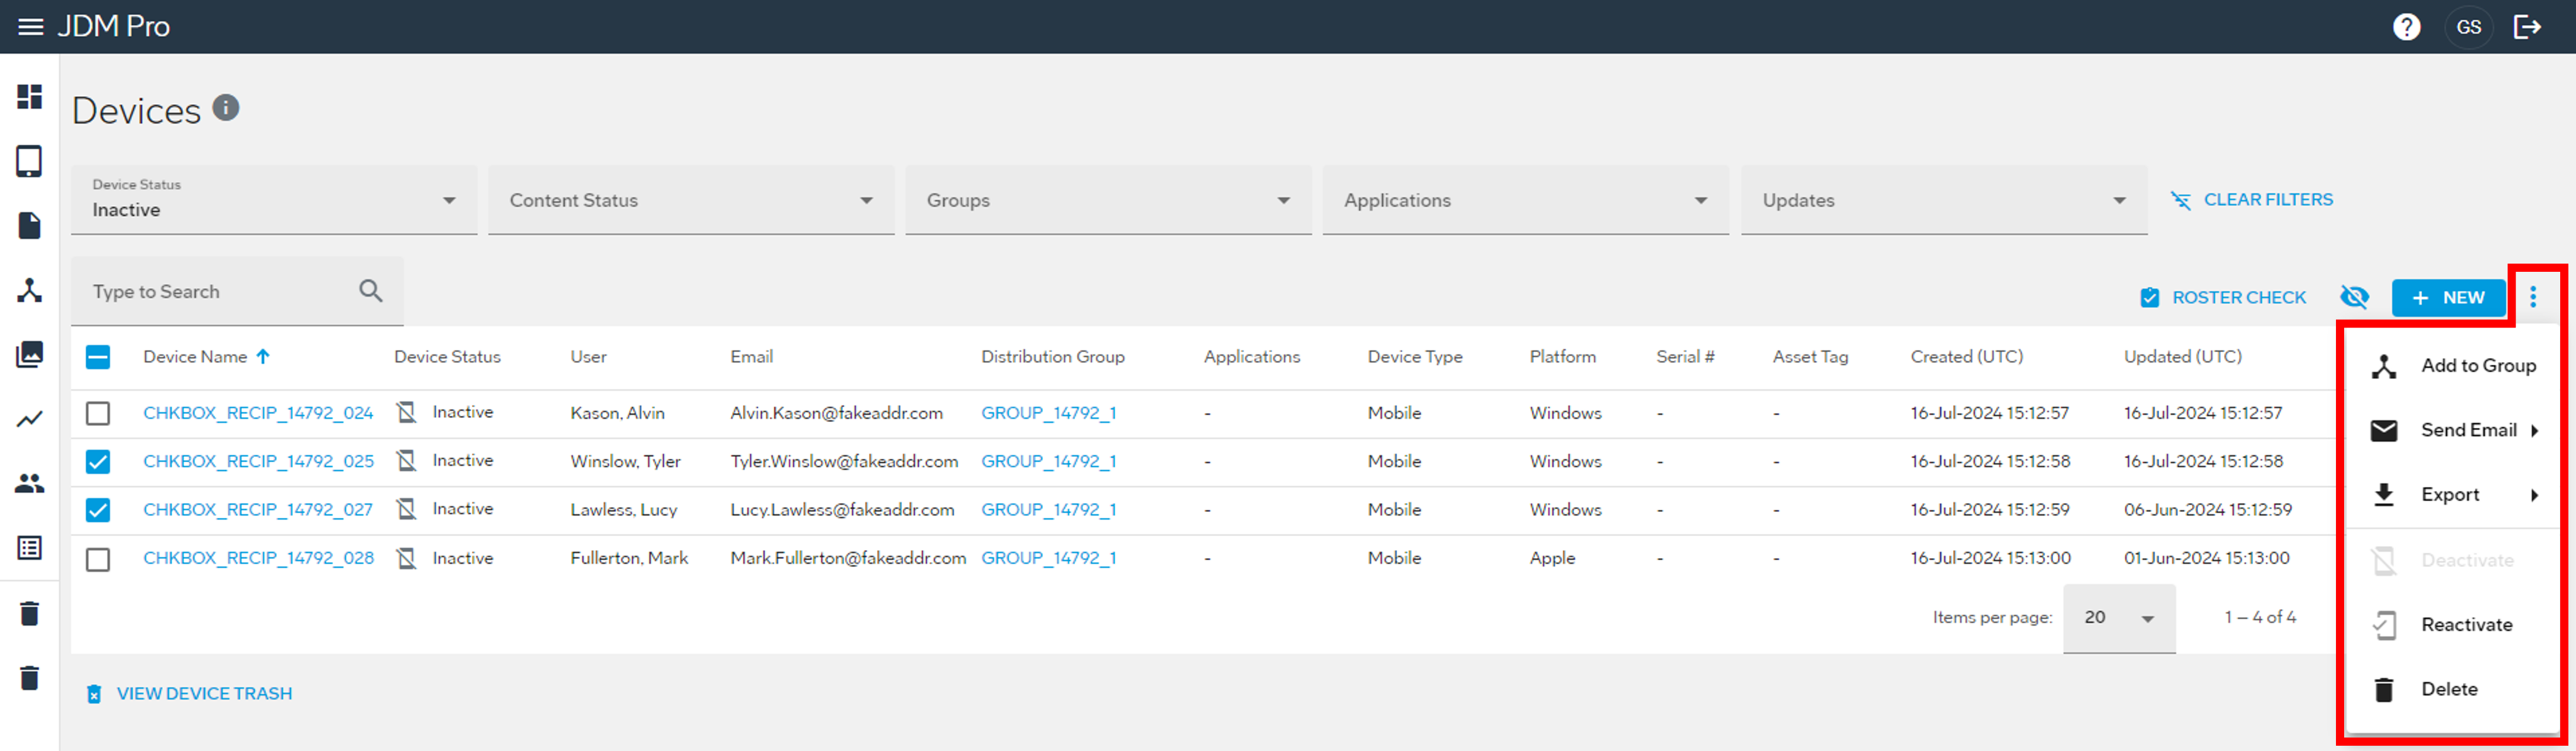Open the analytics trend icon in the sidebar

tap(30, 419)
